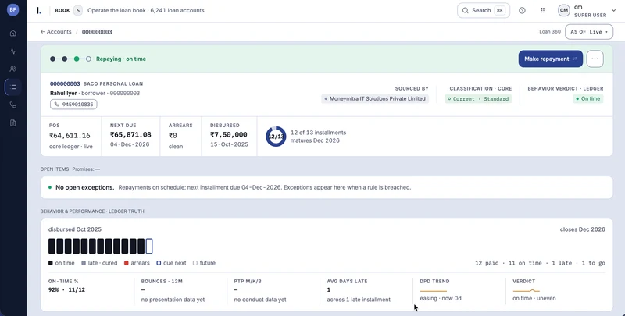Click the breadcrumb 000000003

[97, 32]
